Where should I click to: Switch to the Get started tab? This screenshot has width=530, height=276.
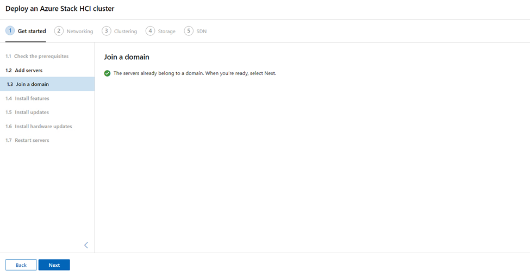point(32,31)
